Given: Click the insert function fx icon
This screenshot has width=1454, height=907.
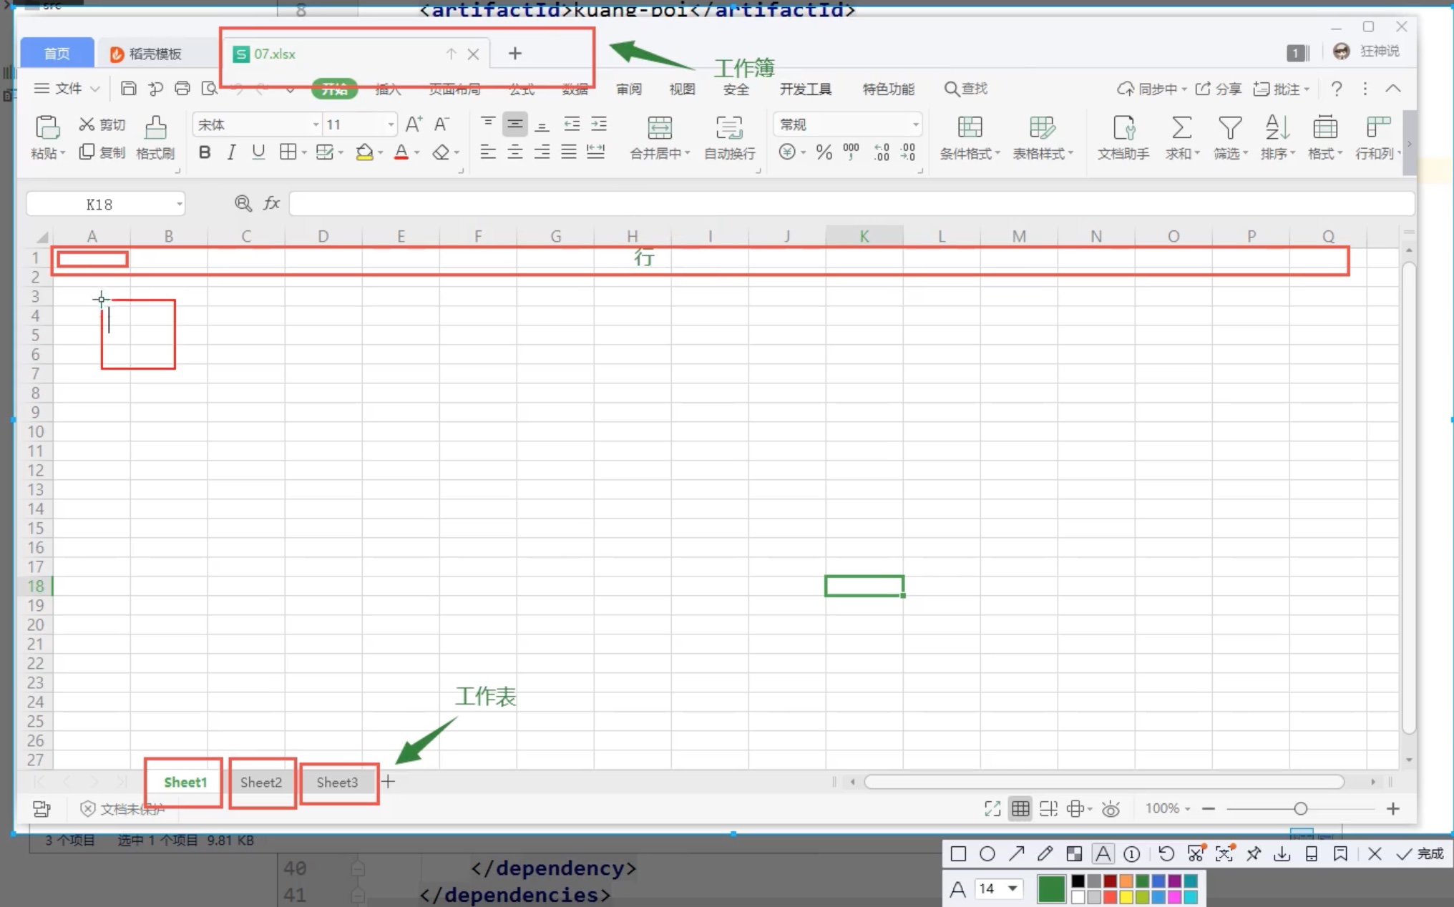Looking at the screenshot, I should click(x=271, y=204).
